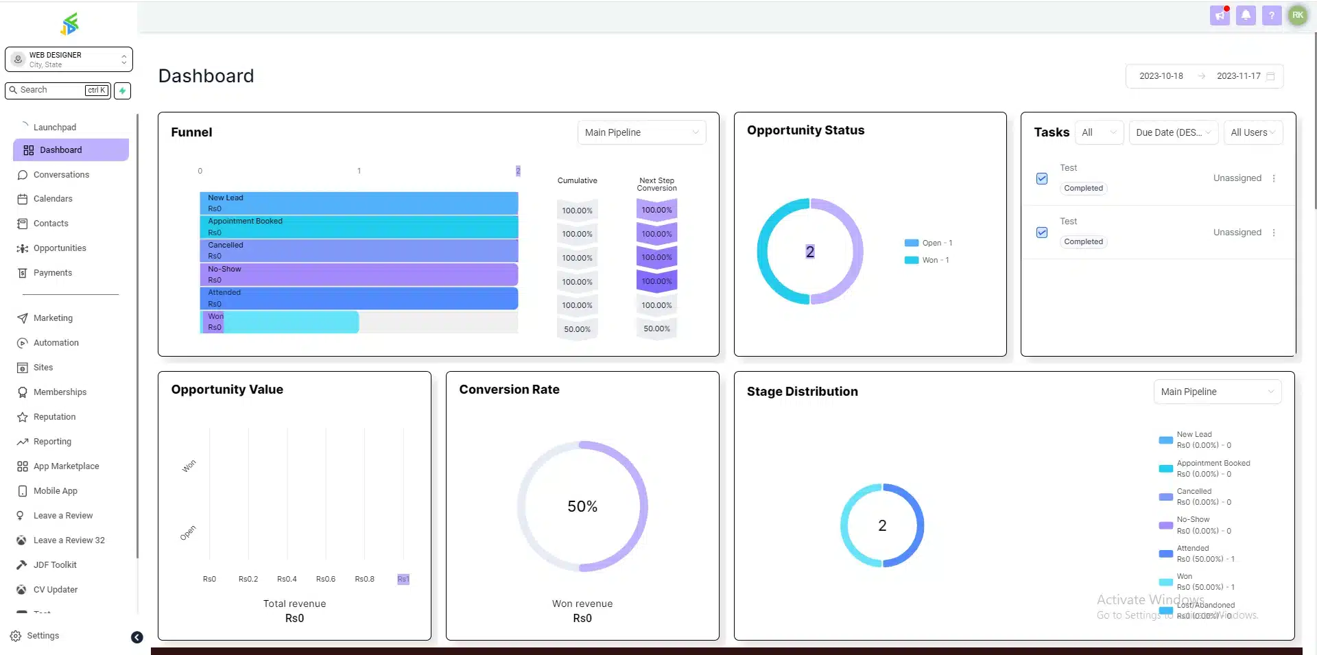Click the help question mark icon
Viewport: 1317px width, 655px height.
[1271, 15]
